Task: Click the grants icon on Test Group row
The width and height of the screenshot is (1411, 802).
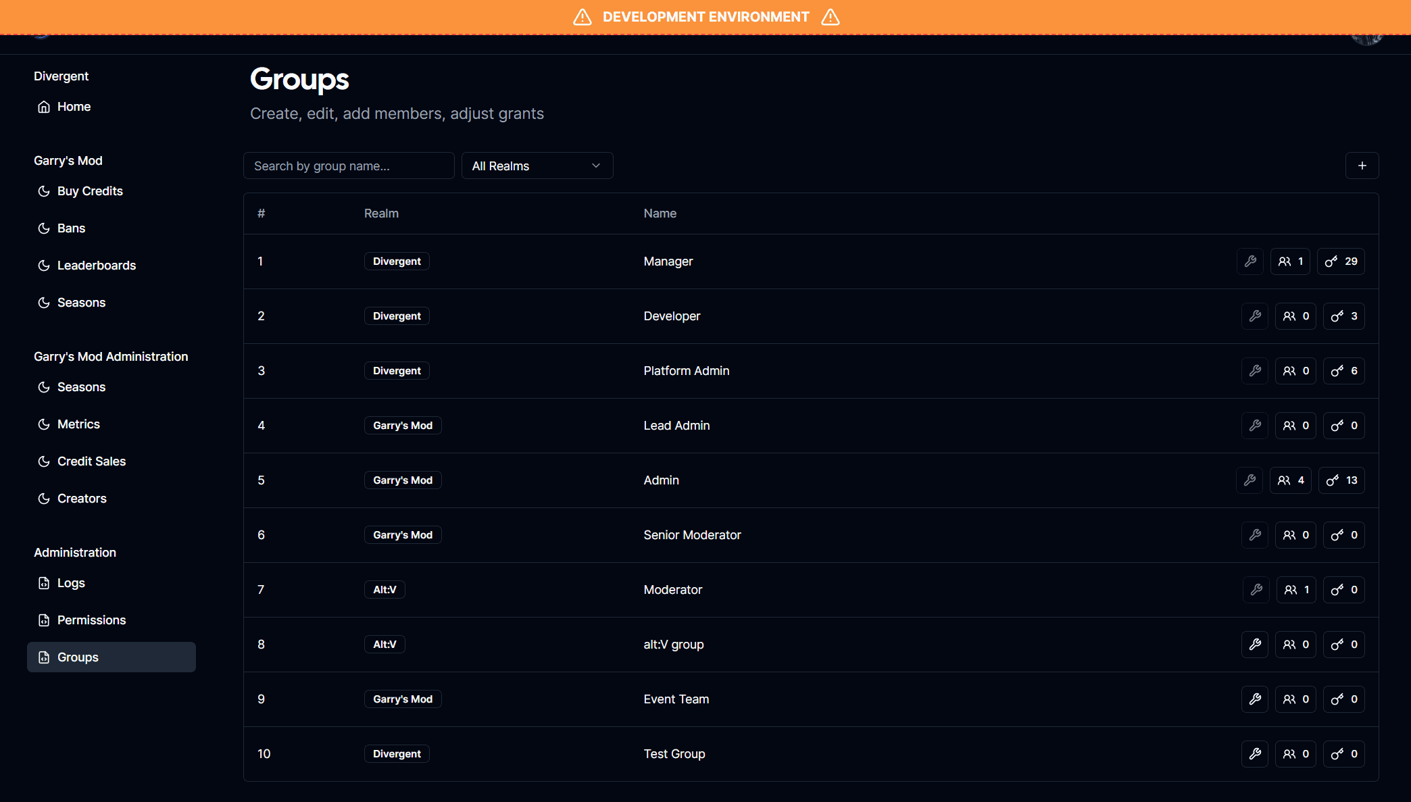Action: (1343, 753)
